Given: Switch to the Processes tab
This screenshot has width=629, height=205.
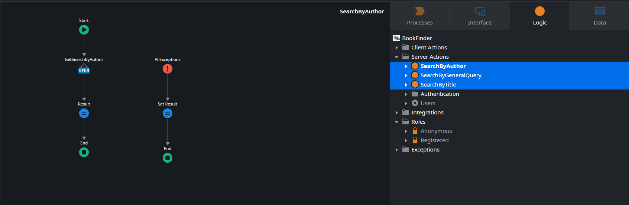Looking at the screenshot, I should (x=420, y=16).
